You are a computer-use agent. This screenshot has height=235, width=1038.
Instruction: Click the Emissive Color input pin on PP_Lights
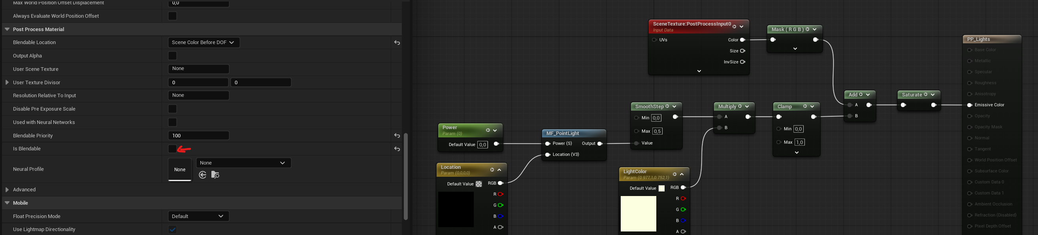coord(970,105)
